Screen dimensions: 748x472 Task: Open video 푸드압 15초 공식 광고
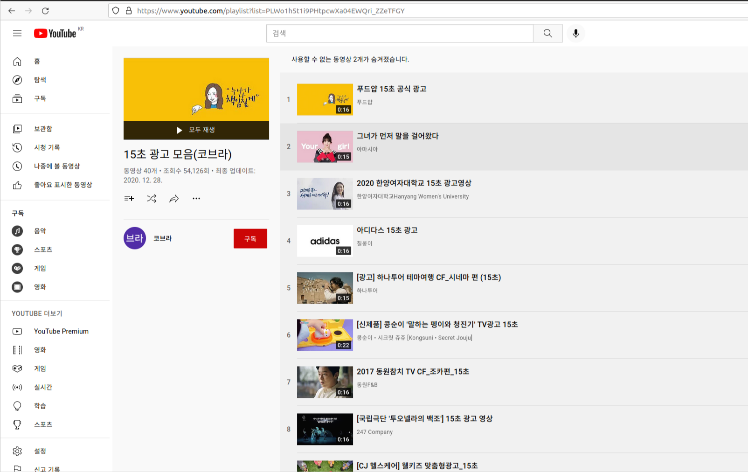point(392,89)
